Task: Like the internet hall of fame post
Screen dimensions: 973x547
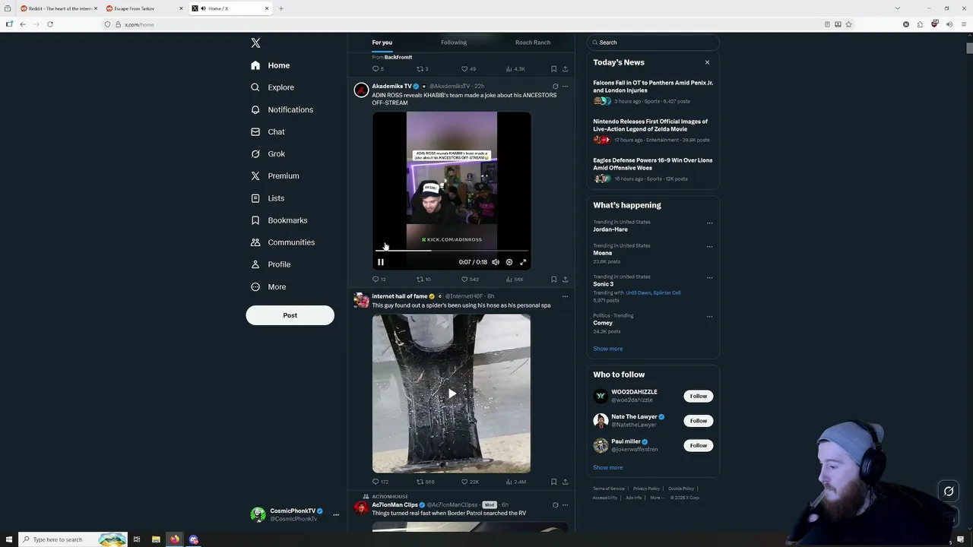Action: [470, 482]
